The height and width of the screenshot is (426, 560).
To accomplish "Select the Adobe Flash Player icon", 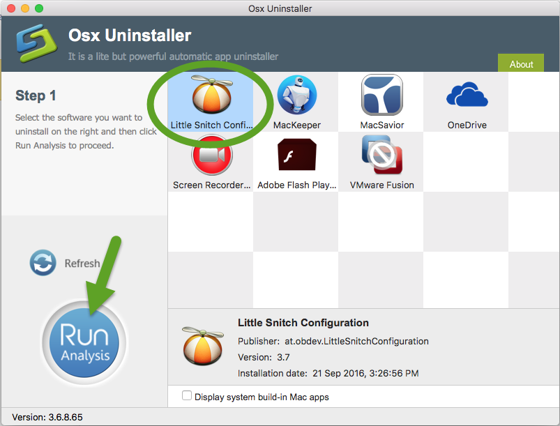I will click(x=296, y=155).
